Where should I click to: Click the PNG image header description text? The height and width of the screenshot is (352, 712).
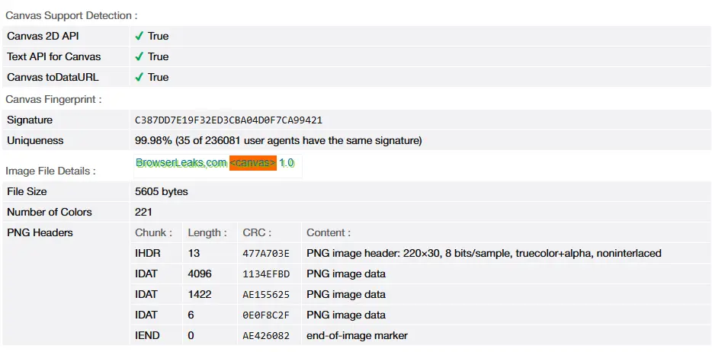click(484, 253)
